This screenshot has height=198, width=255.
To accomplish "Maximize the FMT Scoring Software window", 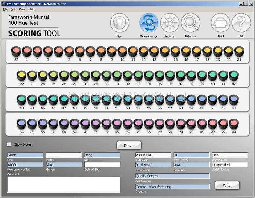I will point(246,4).
